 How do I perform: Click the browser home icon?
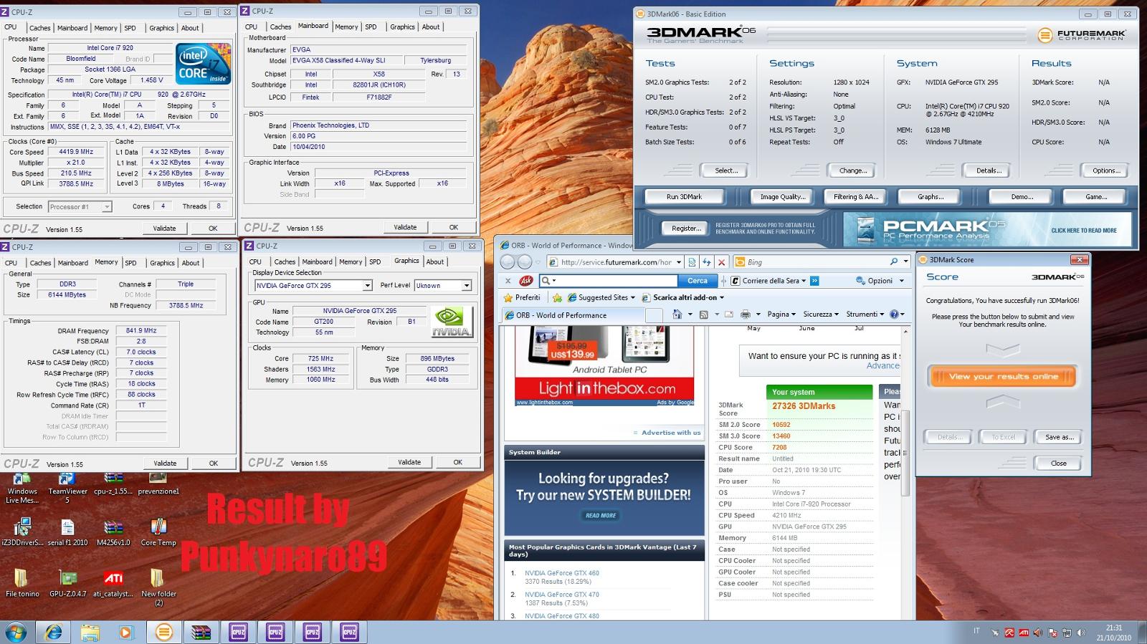pos(677,314)
